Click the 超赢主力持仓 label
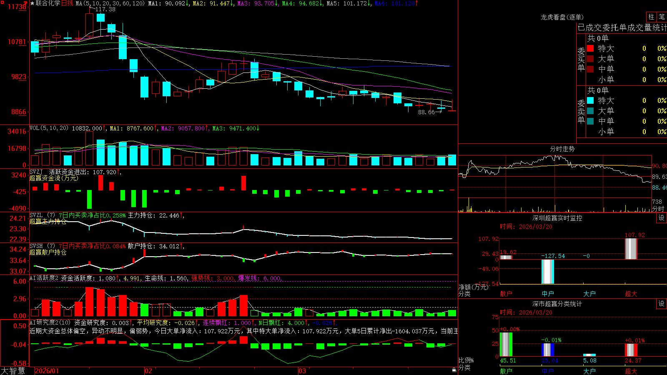This screenshot has height=375, width=667. 48,221
